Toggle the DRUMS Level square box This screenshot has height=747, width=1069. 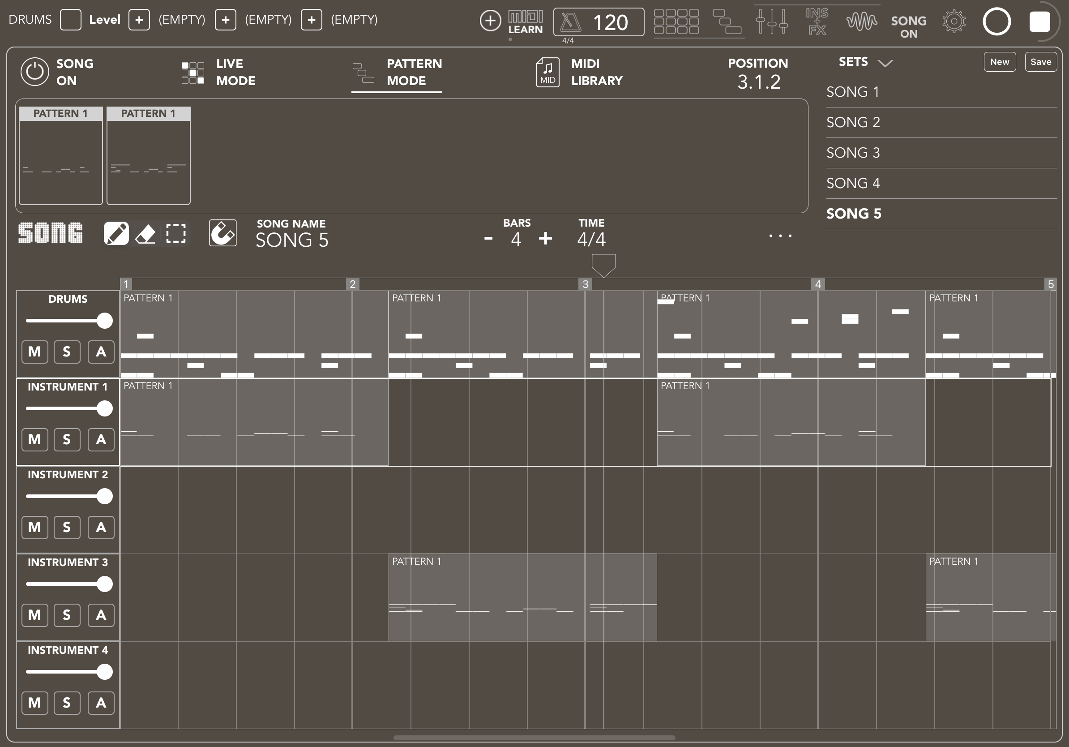pos(71,20)
